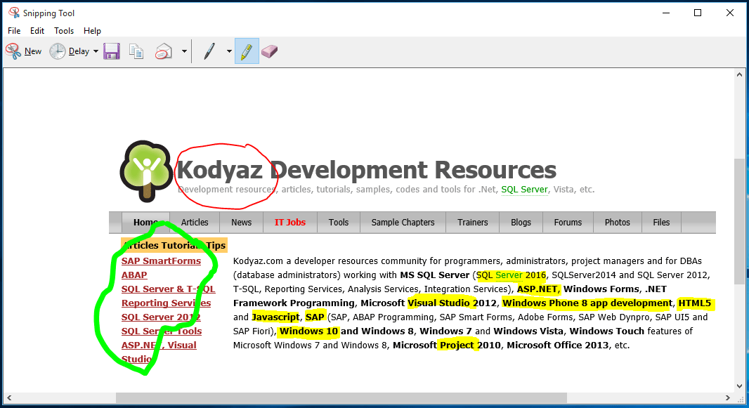This screenshot has width=749, height=408.
Task: Click the horizontal scrollbar left arrow
Action: (8, 397)
